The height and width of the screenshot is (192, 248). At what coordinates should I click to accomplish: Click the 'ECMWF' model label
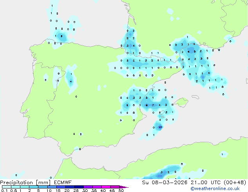coord(63,183)
